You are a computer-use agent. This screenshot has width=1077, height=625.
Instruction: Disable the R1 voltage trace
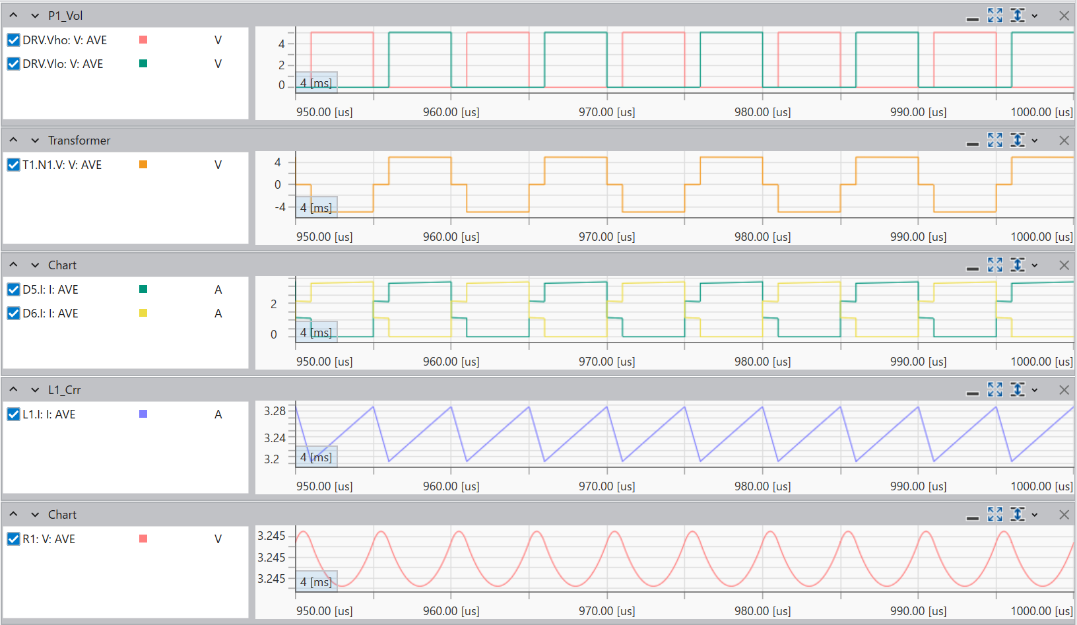(x=13, y=539)
